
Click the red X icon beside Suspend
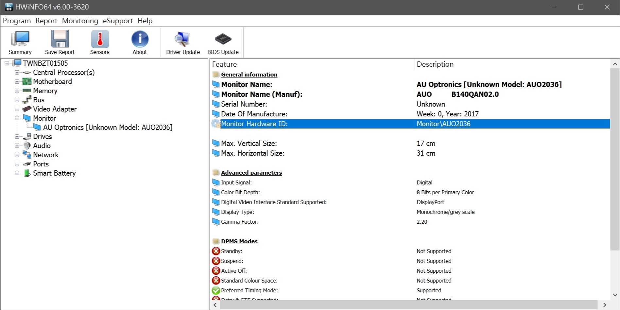(216, 261)
